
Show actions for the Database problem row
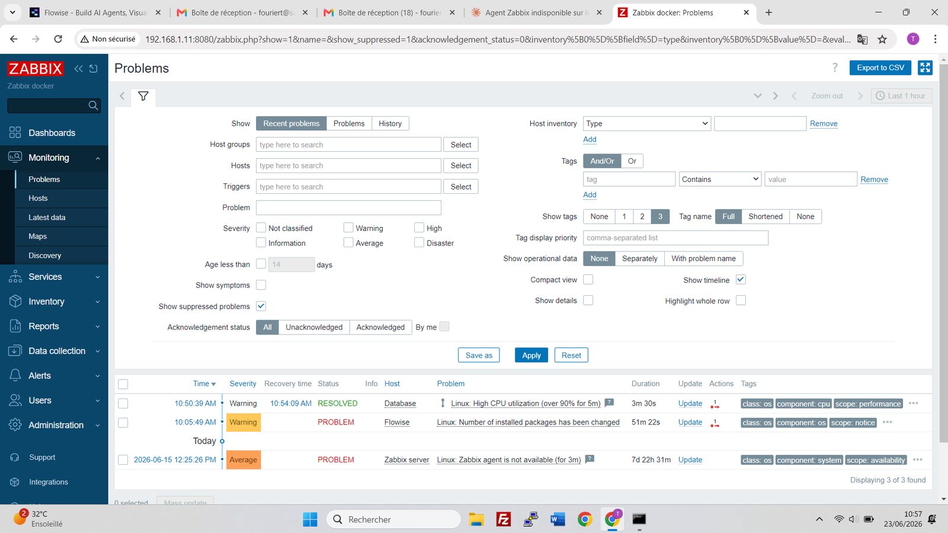point(715,404)
